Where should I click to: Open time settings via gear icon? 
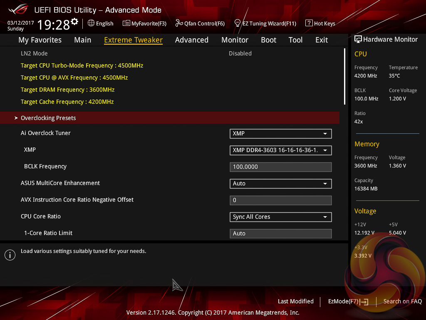pos(74,22)
